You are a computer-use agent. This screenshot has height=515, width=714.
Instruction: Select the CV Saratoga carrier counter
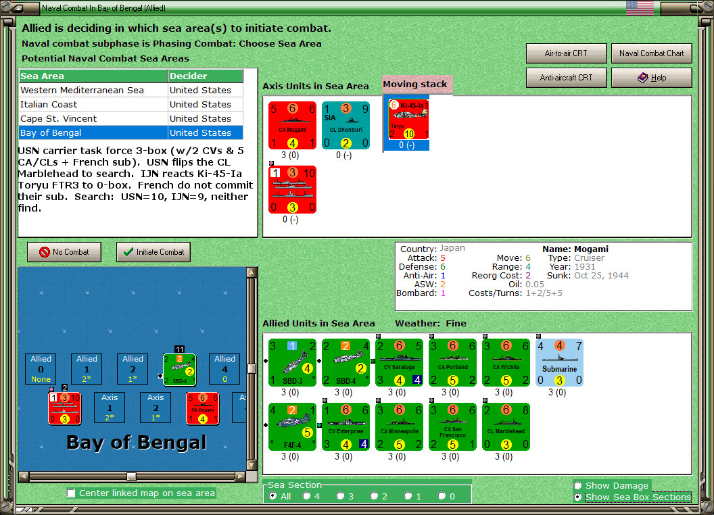[400, 362]
